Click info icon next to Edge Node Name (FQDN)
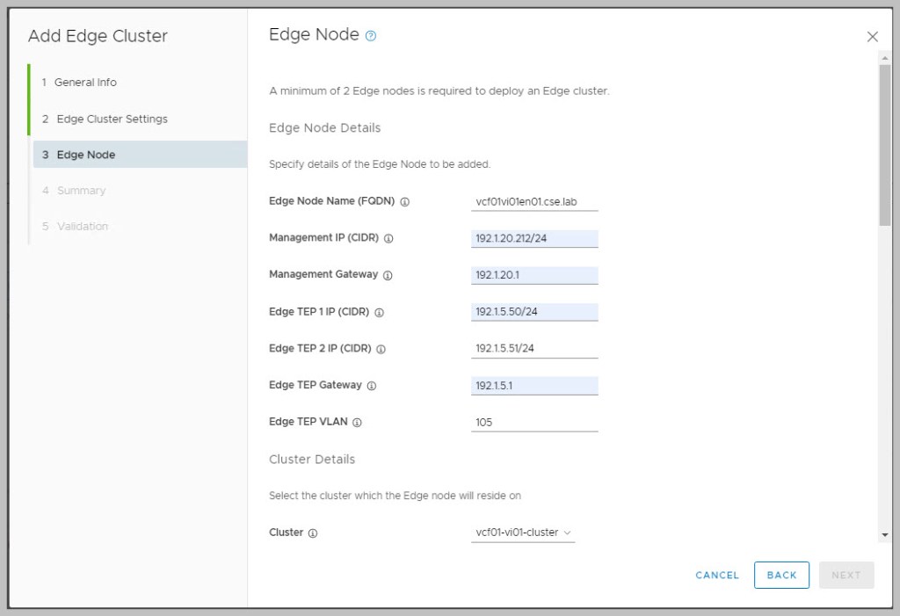The height and width of the screenshot is (616, 900). tap(405, 201)
